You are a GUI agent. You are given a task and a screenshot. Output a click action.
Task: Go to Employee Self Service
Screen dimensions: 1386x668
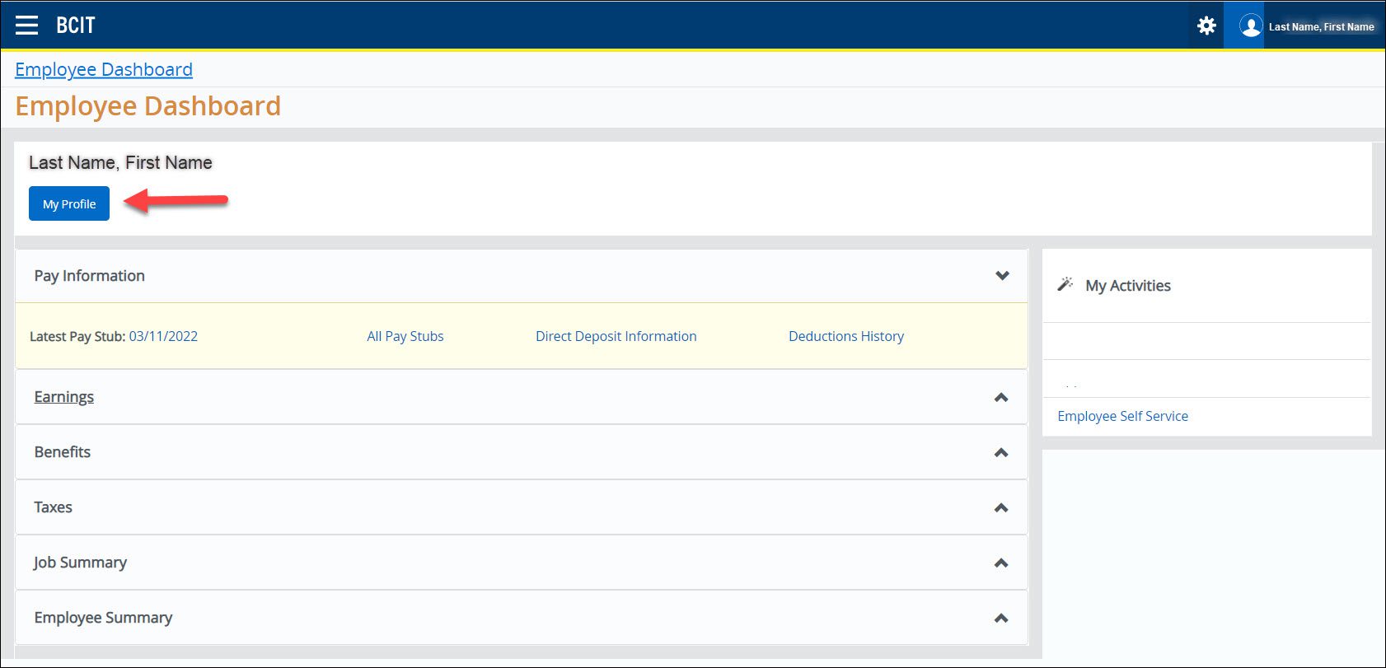[x=1122, y=416]
